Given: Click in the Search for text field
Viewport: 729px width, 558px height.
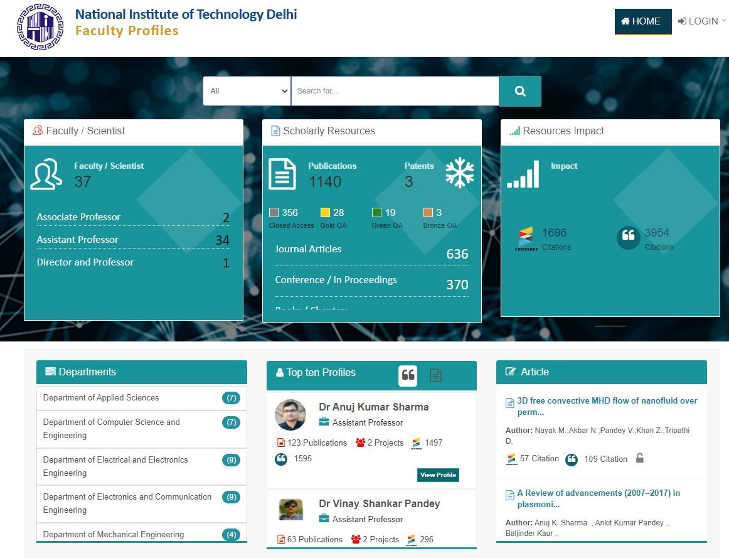Looking at the screenshot, I should tap(395, 92).
